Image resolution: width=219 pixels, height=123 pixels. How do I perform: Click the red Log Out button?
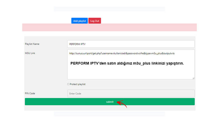click(x=95, y=21)
